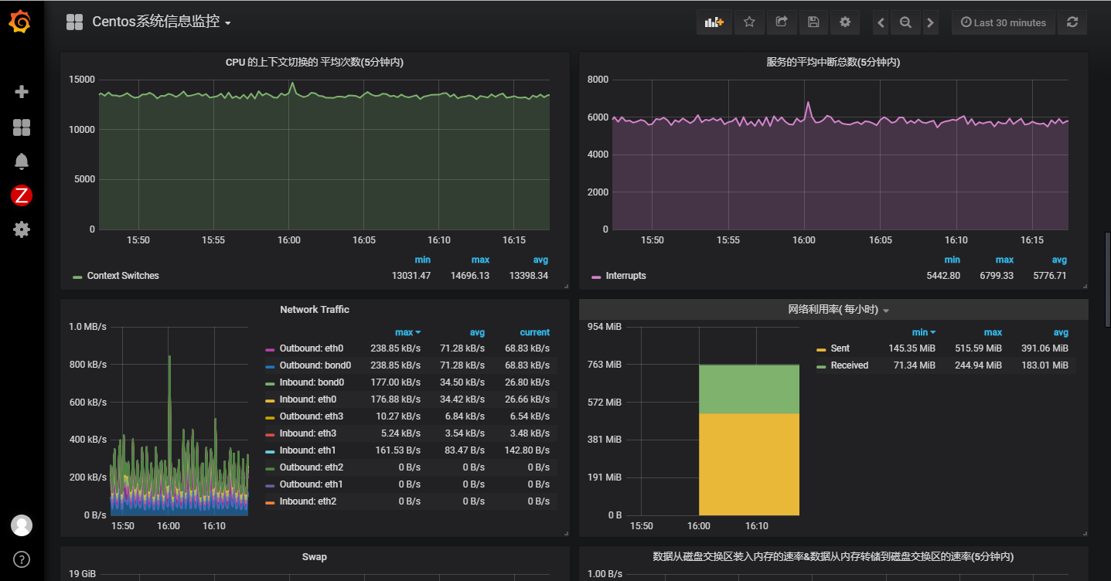This screenshot has width=1111, height=581.
Task: Click the Add panel toolbar button
Action: [x=714, y=22]
